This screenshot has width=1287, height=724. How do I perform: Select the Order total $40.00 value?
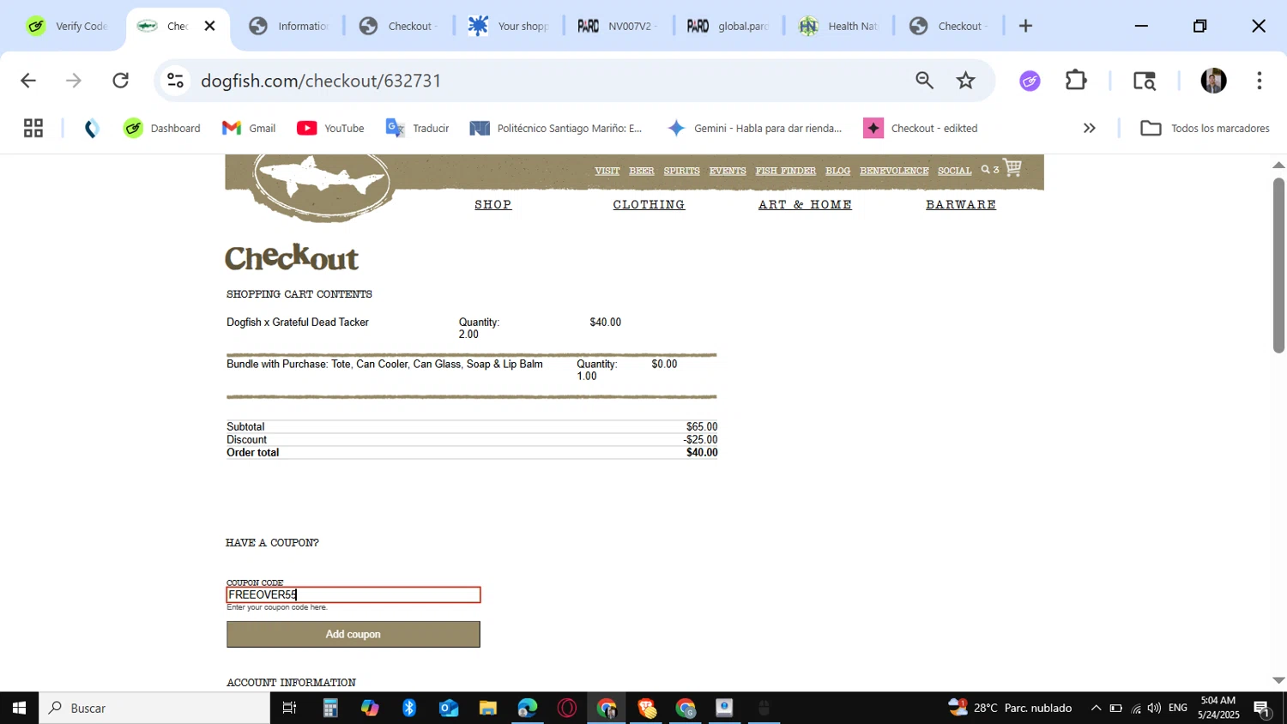pyautogui.click(x=702, y=452)
